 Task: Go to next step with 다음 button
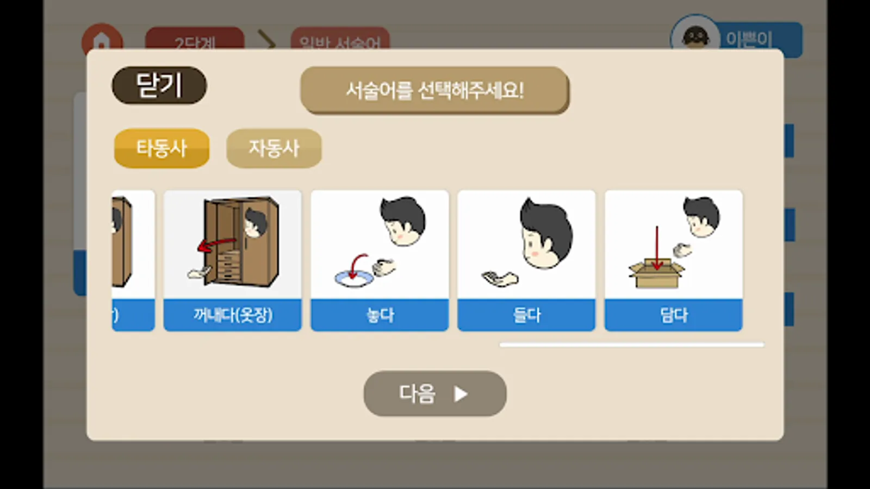click(435, 393)
